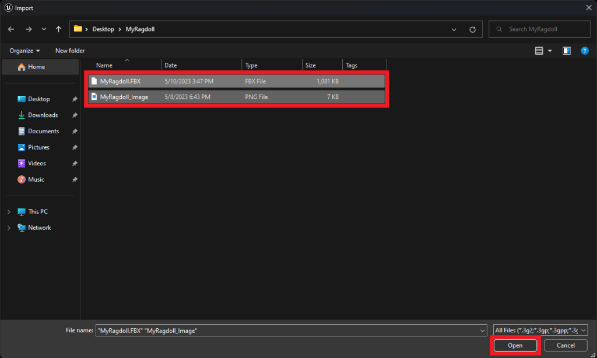Screen dimensions: 597x358
Task: Pin the Downloads folder
Action: pyautogui.click(x=74, y=115)
